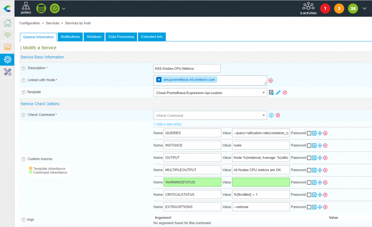This screenshot has height=227, width=372.
Task: Switch to the Data Processing tab
Action: (121, 37)
